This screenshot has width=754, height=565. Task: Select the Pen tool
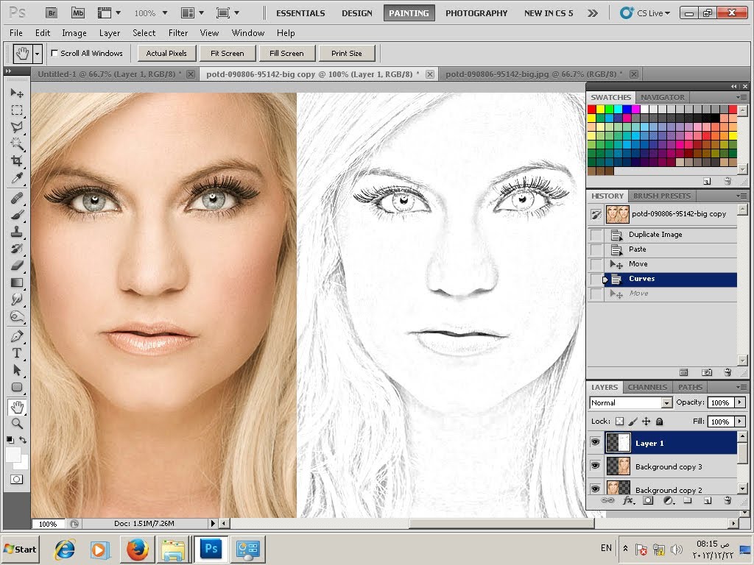(16, 336)
